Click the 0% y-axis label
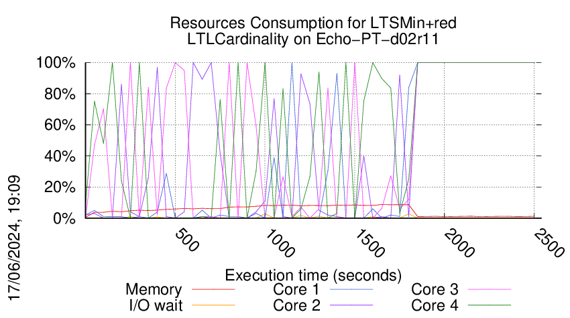The image size is (570, 318). 64,218
